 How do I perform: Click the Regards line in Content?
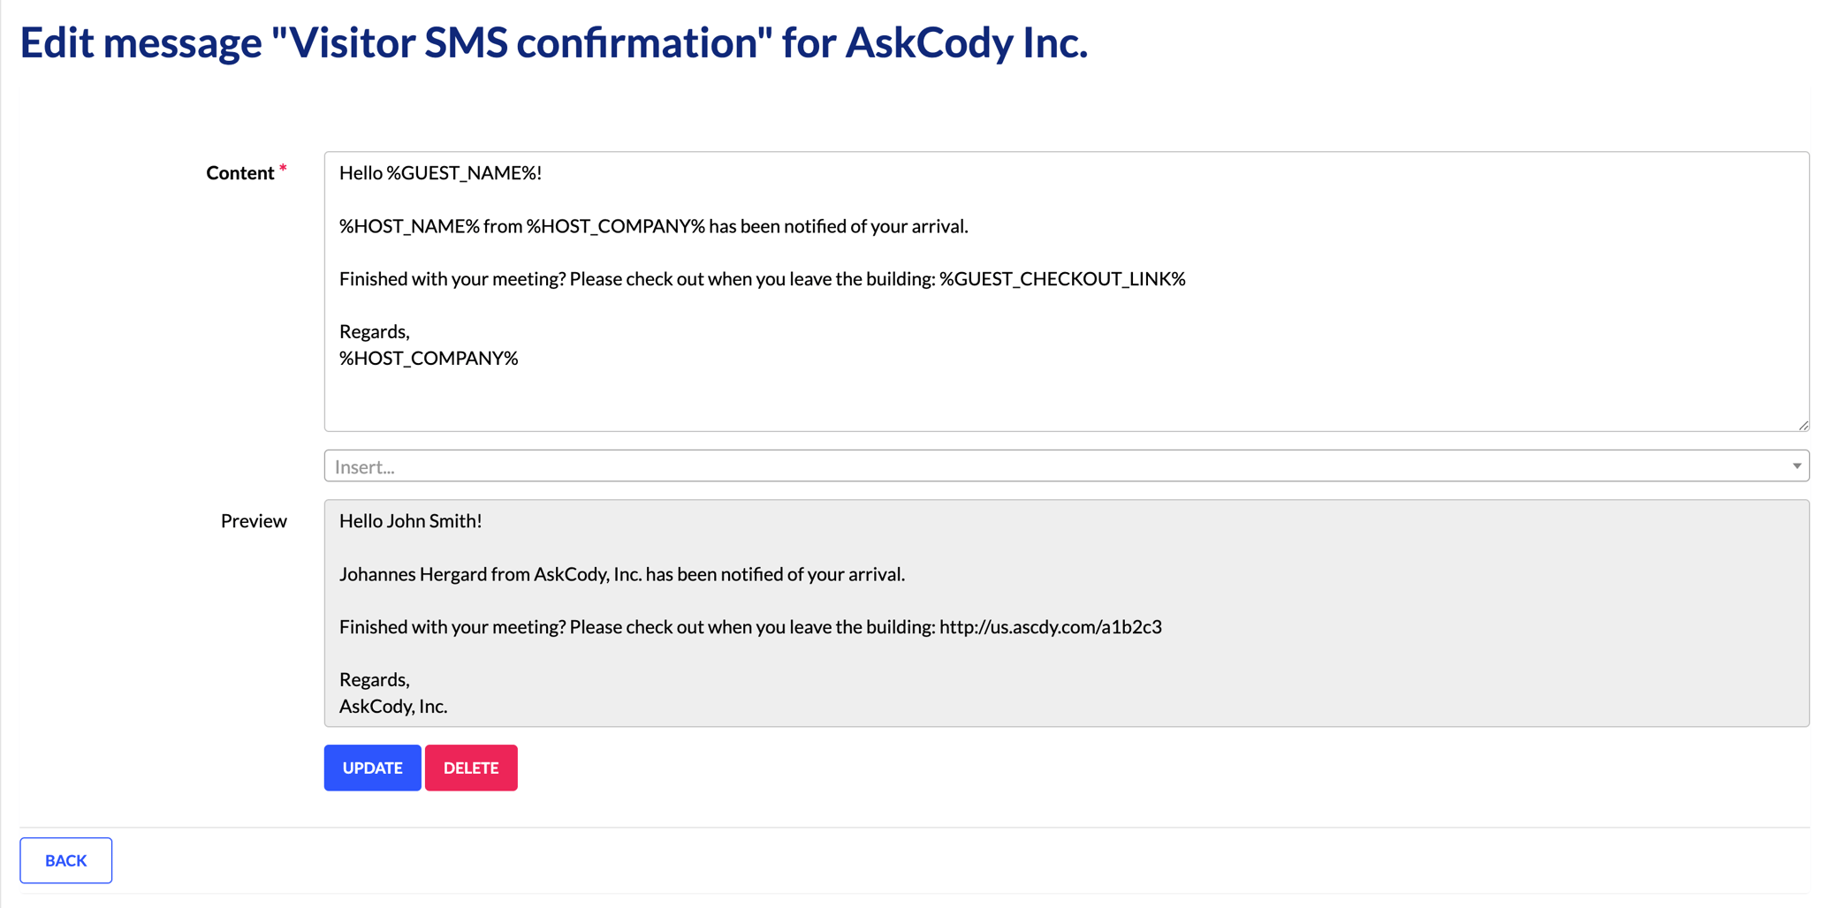[x=374, y=331]
